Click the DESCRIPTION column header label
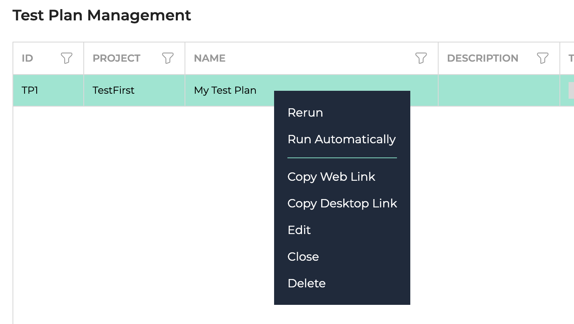 pos(482,58)
